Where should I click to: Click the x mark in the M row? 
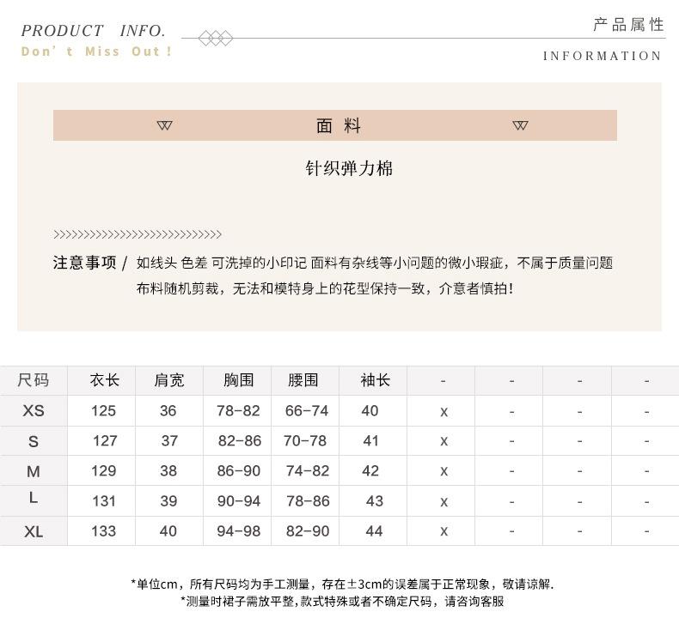pyautogui.click(x=443, y=471)
